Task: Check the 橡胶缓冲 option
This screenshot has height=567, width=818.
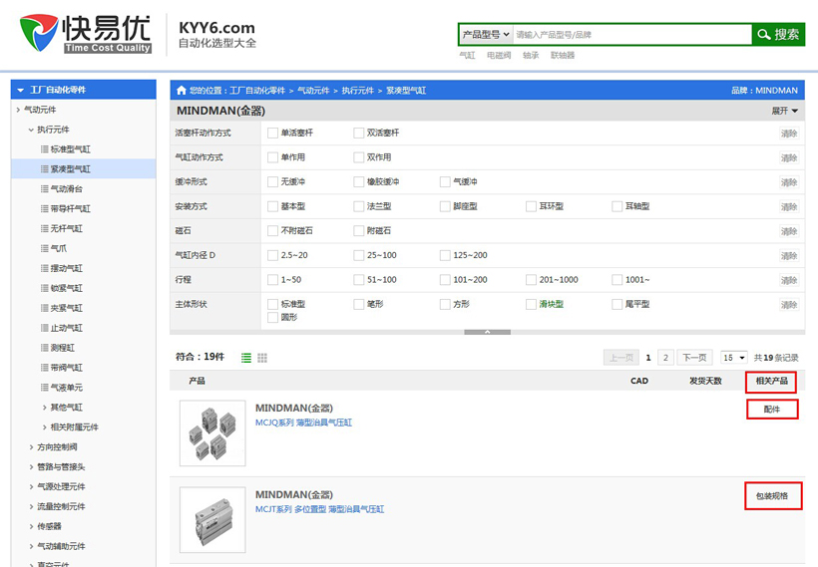Action: [x=358, y=182]
